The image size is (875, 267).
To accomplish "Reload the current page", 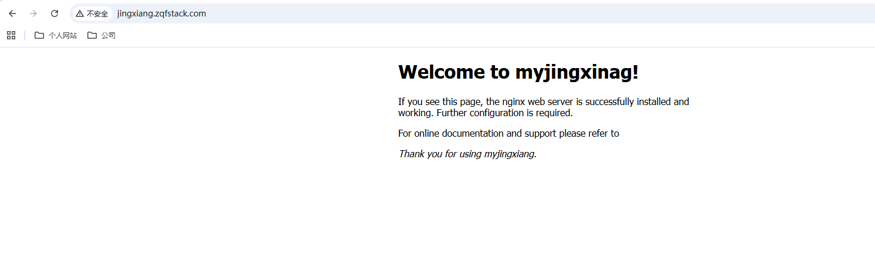I will click(55, 13).
